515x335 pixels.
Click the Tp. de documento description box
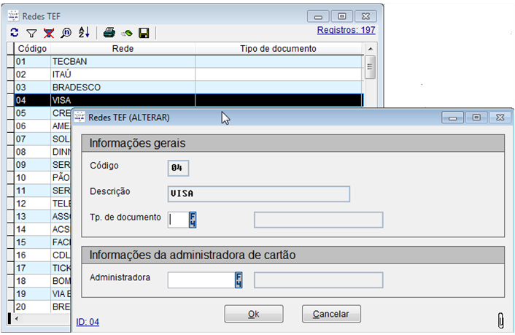pyautogui.click(x=318, y=220)
